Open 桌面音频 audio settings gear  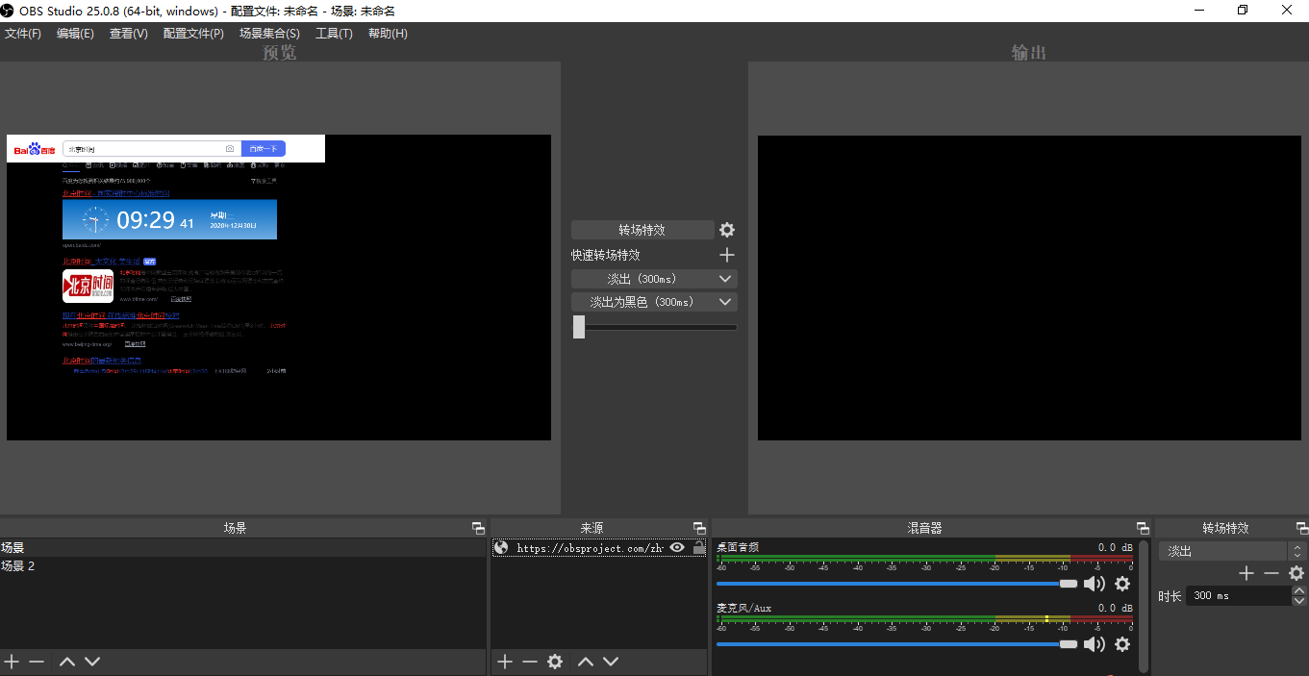tap(1122, 584)
